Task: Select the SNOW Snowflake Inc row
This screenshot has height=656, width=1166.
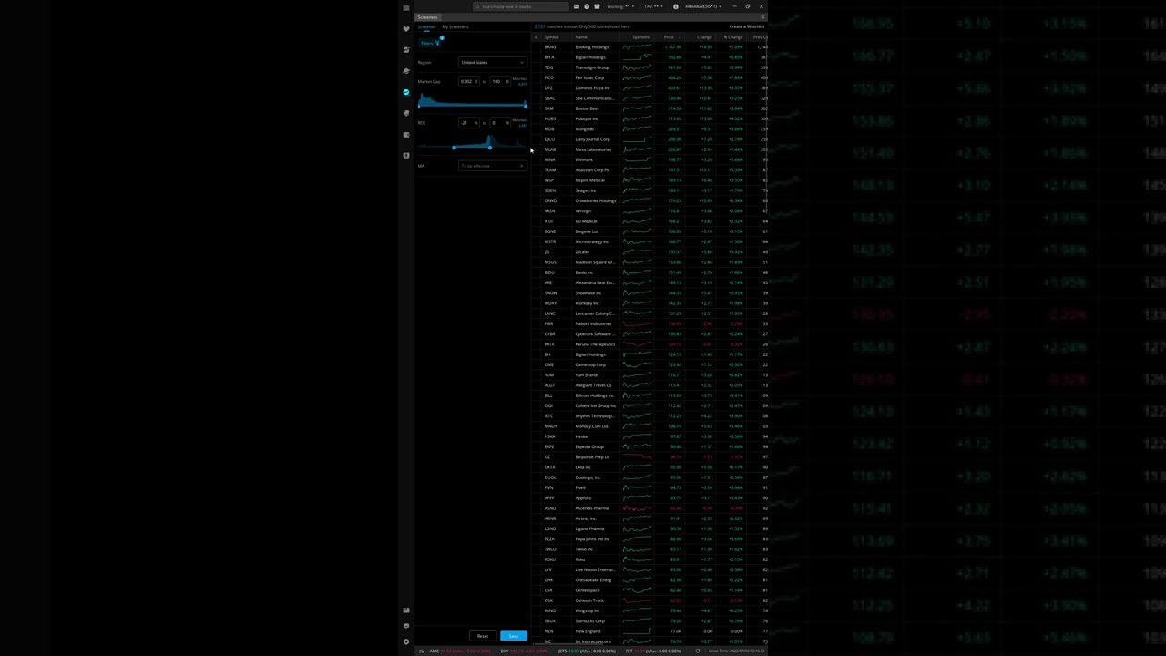Action: 649,292
